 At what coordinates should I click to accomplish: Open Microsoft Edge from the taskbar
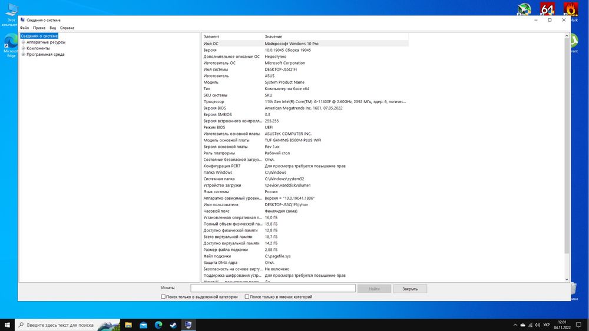tap(158, 325)
